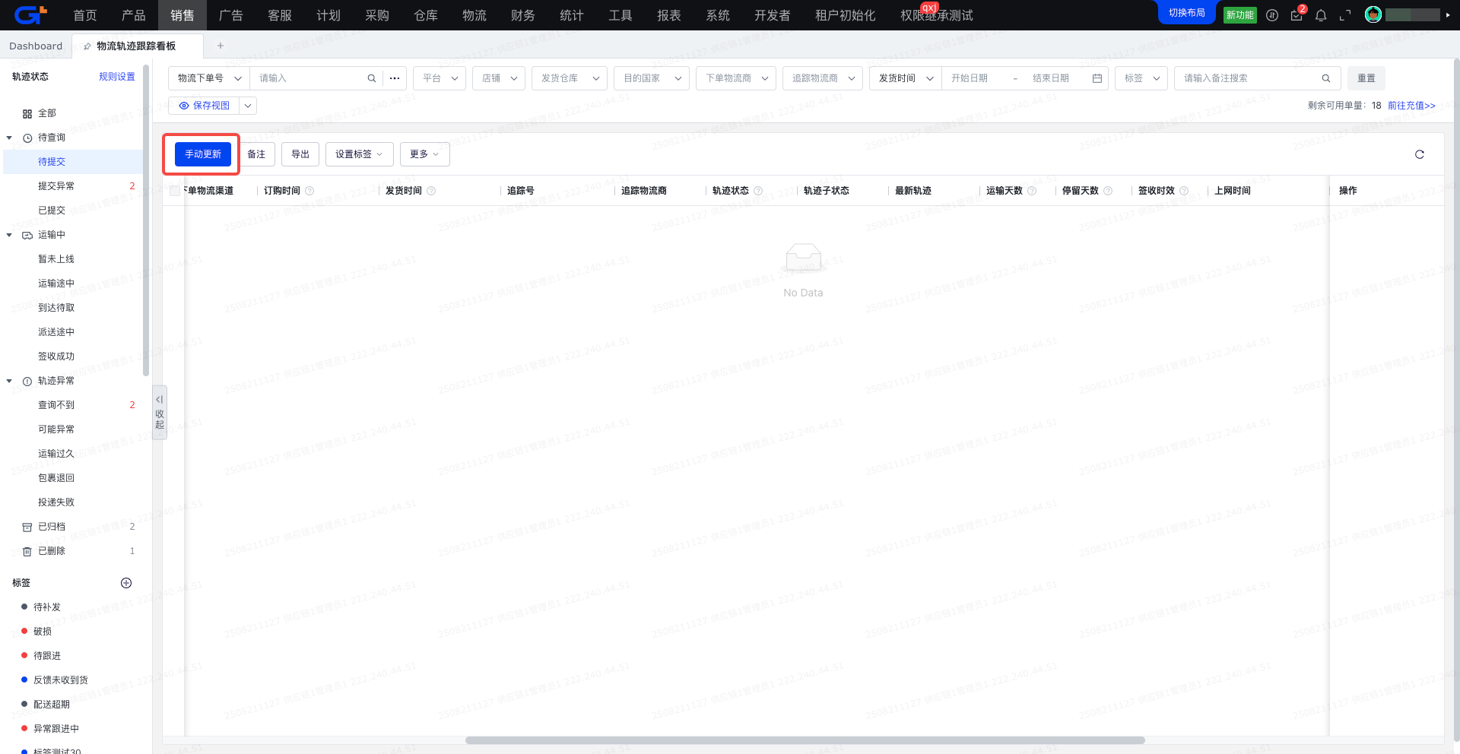The height and width of the screenshot is (754, 1460).
Task: Click the 导出 button
Action: coord(300,154)
